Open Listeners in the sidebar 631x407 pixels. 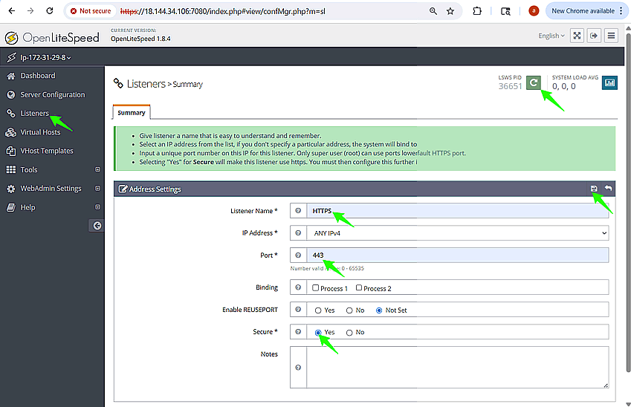coord(35,114)
